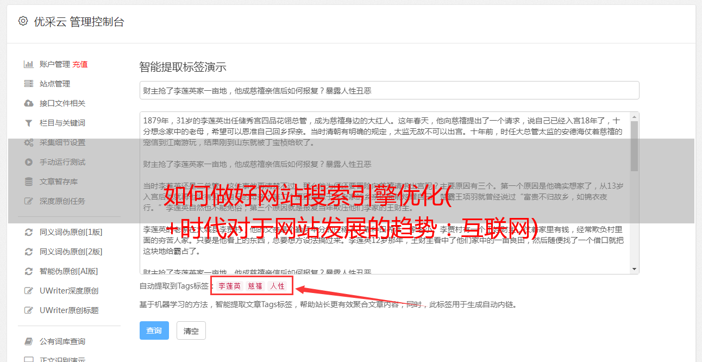Click the scroll-down arrow of the textarea
This screenshot has height=362, width=702.
pos(635,269)
